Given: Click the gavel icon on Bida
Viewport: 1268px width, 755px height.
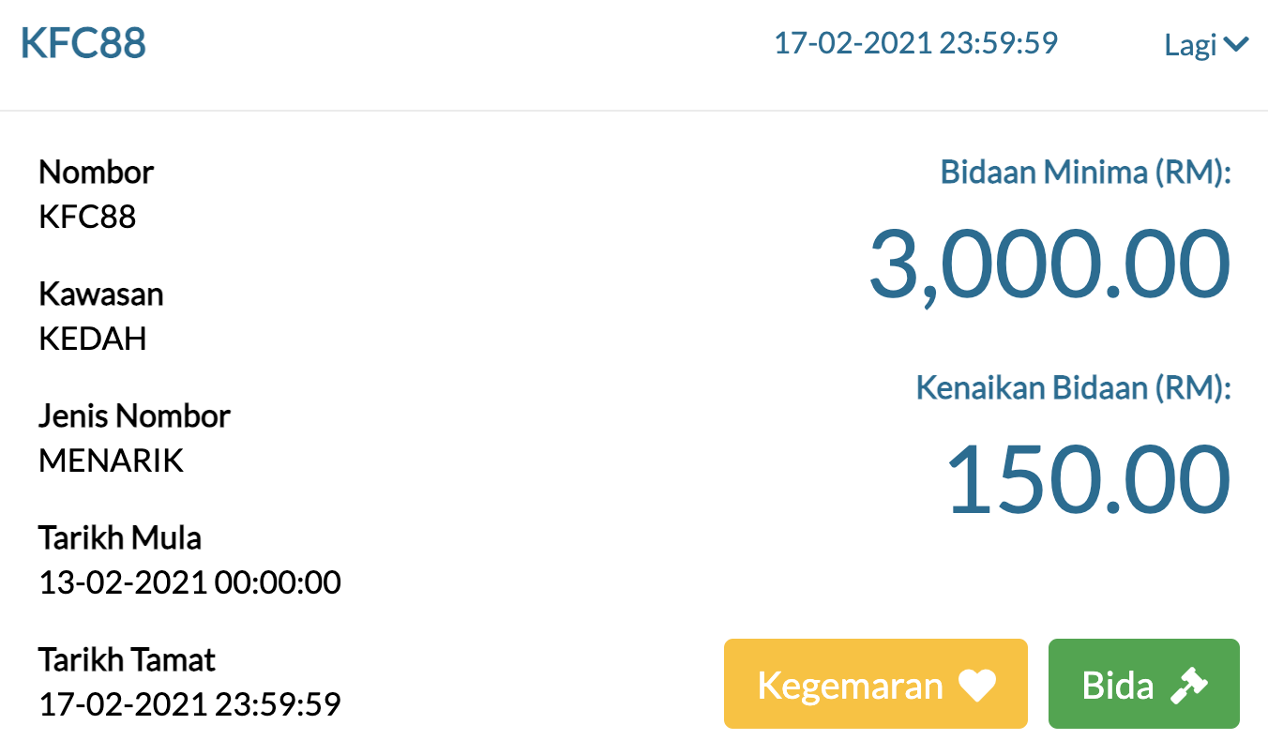Looking at the screenshot, I should tap(1189, 686).
